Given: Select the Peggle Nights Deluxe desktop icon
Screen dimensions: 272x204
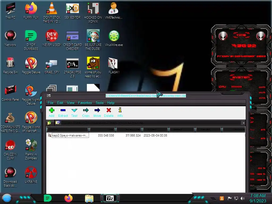Looking at the screenshot, I should tap(31, 95).
